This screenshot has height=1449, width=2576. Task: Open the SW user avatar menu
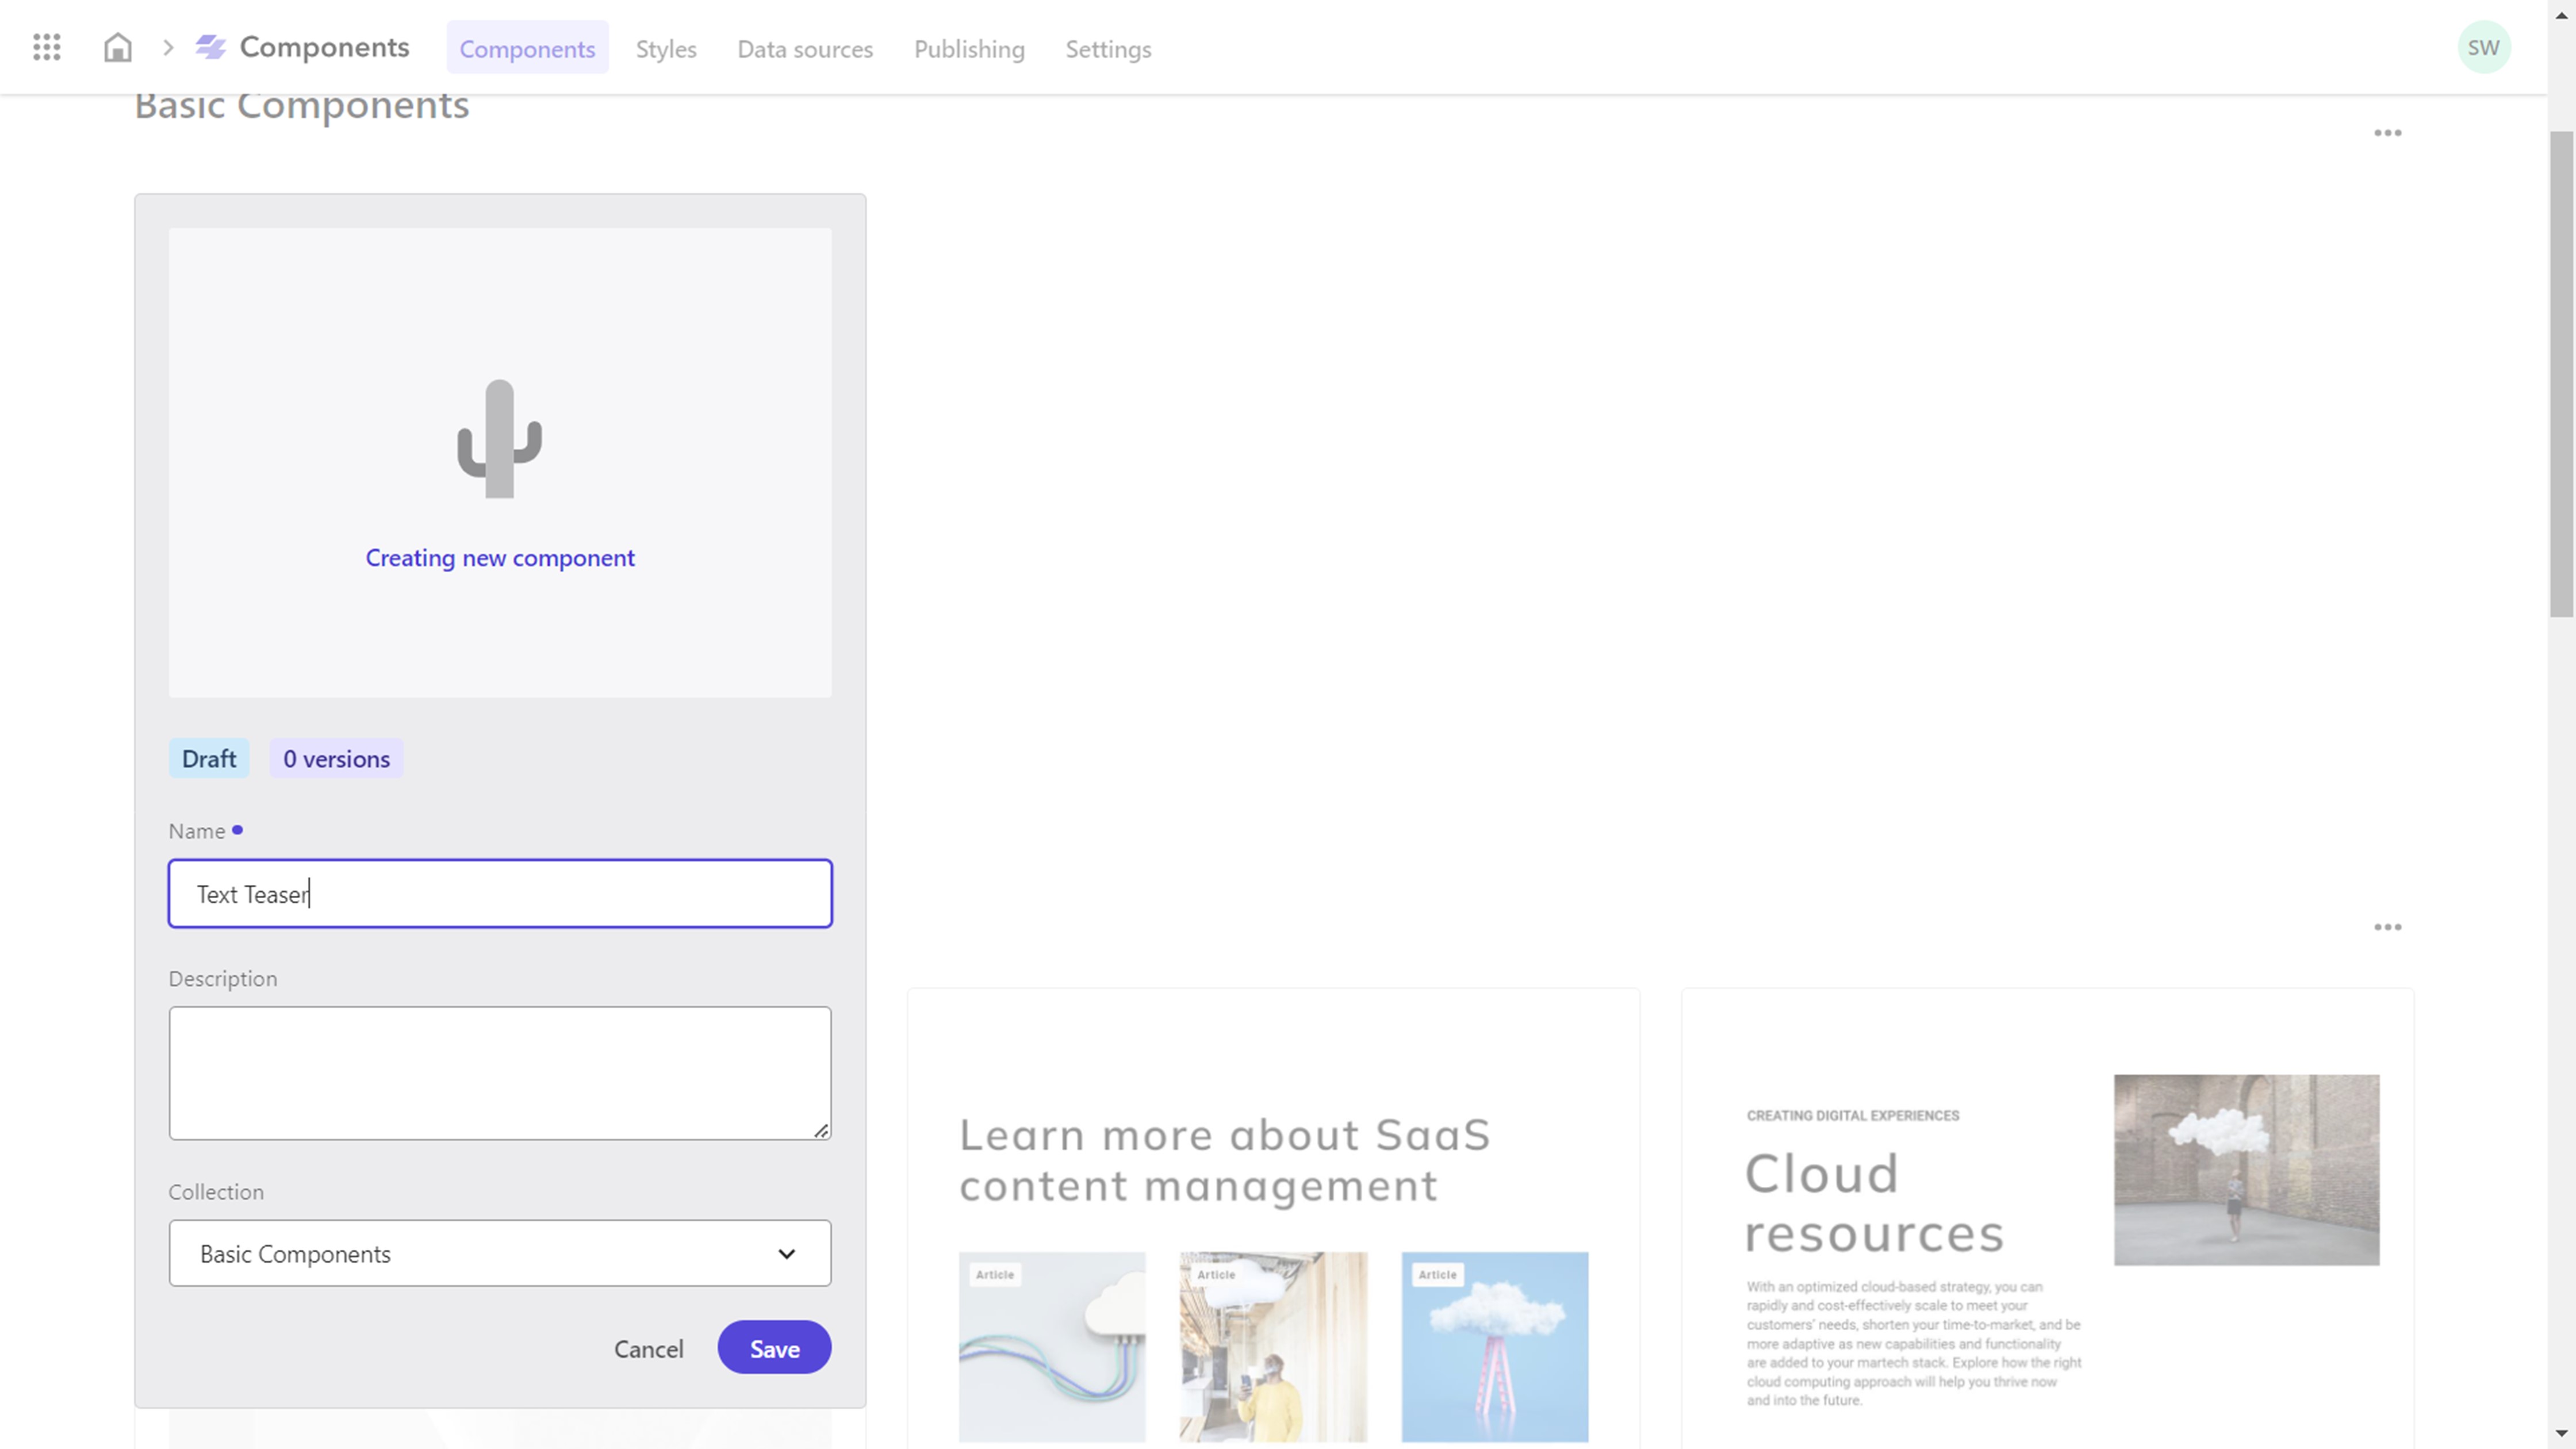pyautogui.click(x=2484, y=46)
